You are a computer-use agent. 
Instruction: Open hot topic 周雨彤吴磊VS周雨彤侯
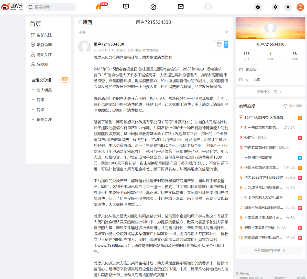coord(264,208)
